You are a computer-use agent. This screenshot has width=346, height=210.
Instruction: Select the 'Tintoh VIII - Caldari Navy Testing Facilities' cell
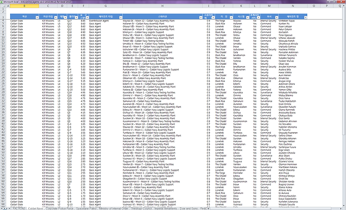tap(162, 41)
